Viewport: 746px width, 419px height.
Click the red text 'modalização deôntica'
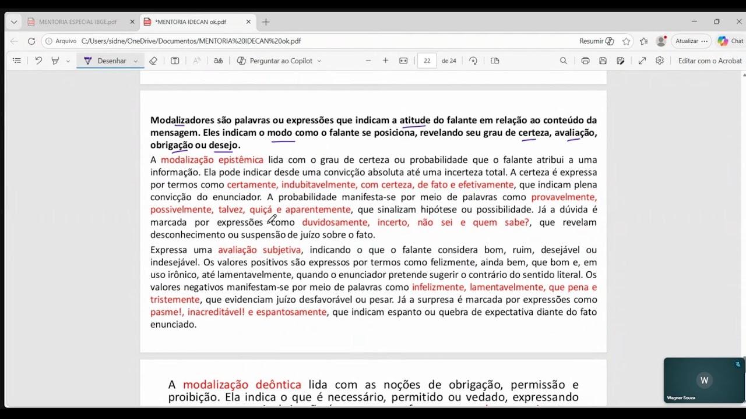coord(242,385)
